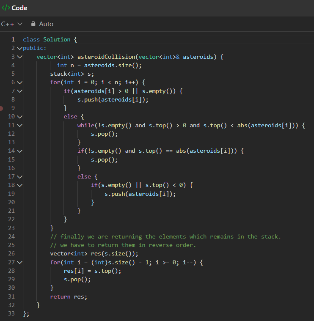Click 's.pop();' on line 15

coord(104,159)
